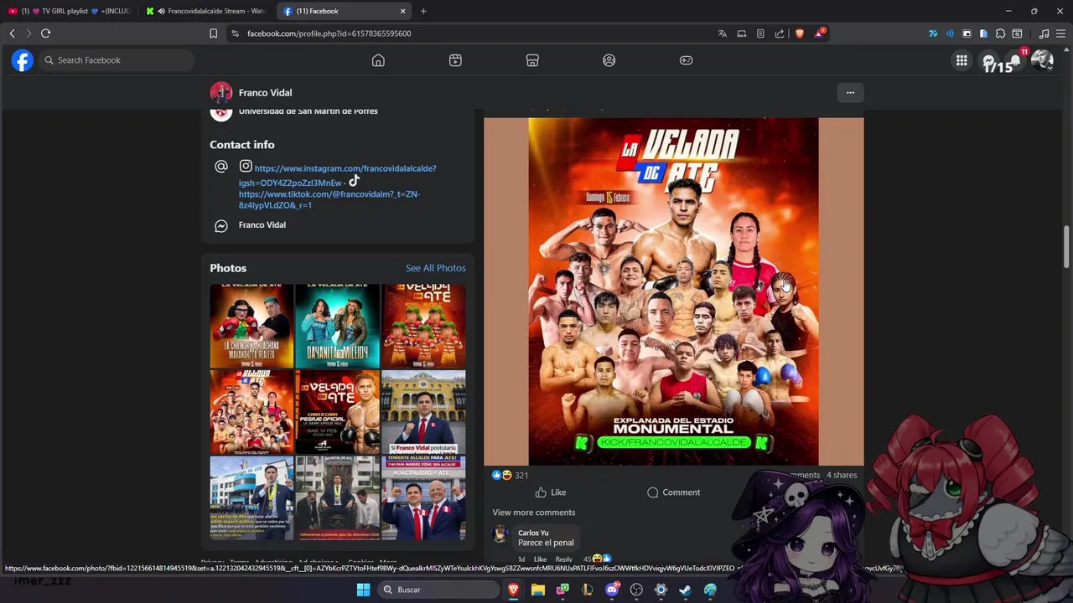This screenshot has width=1073, height=603.
Task: Close the Facebook browser tab
Action: [402, 11]
